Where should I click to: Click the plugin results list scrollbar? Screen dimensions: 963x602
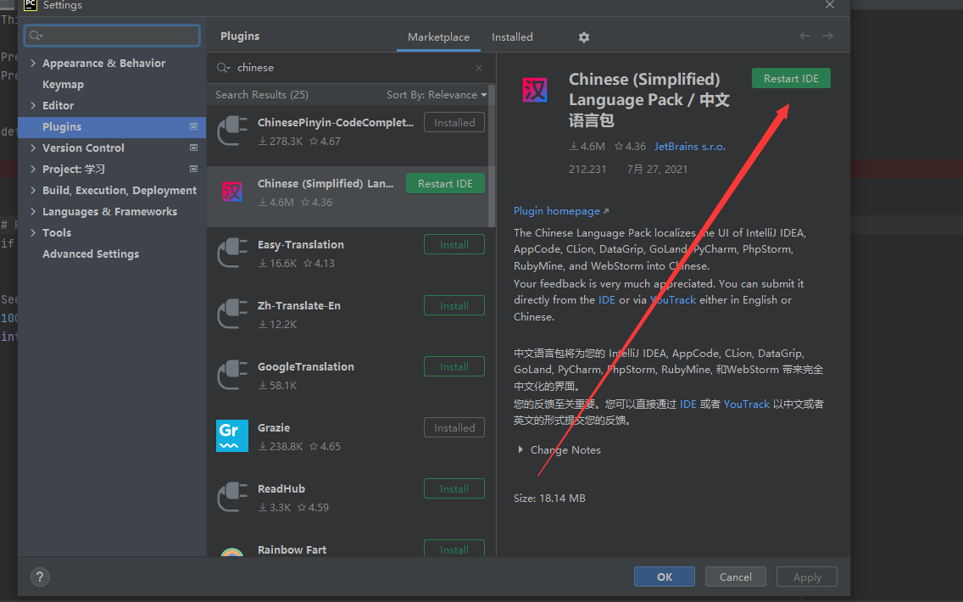coord(492,156)
